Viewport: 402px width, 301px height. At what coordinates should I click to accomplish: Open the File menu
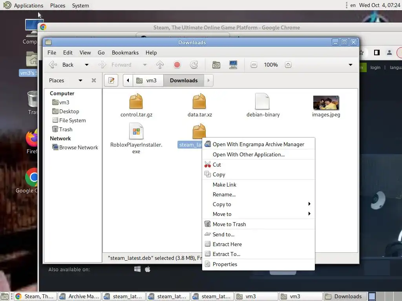tap(52, 53)
